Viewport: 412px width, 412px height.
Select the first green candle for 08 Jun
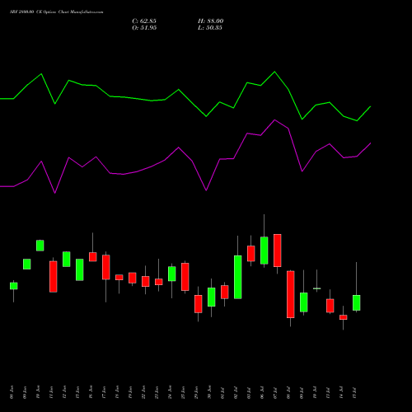[14, 286]
